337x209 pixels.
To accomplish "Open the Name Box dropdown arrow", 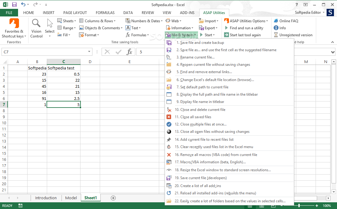I will (89, 52).
